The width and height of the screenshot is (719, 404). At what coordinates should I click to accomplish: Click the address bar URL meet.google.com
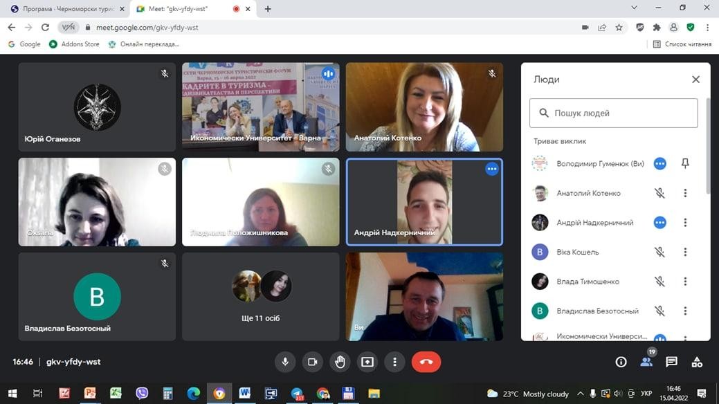pyautogui.click(x=147, y=28)
